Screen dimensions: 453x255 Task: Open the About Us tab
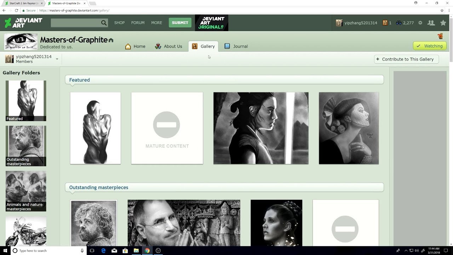[168, 46]
